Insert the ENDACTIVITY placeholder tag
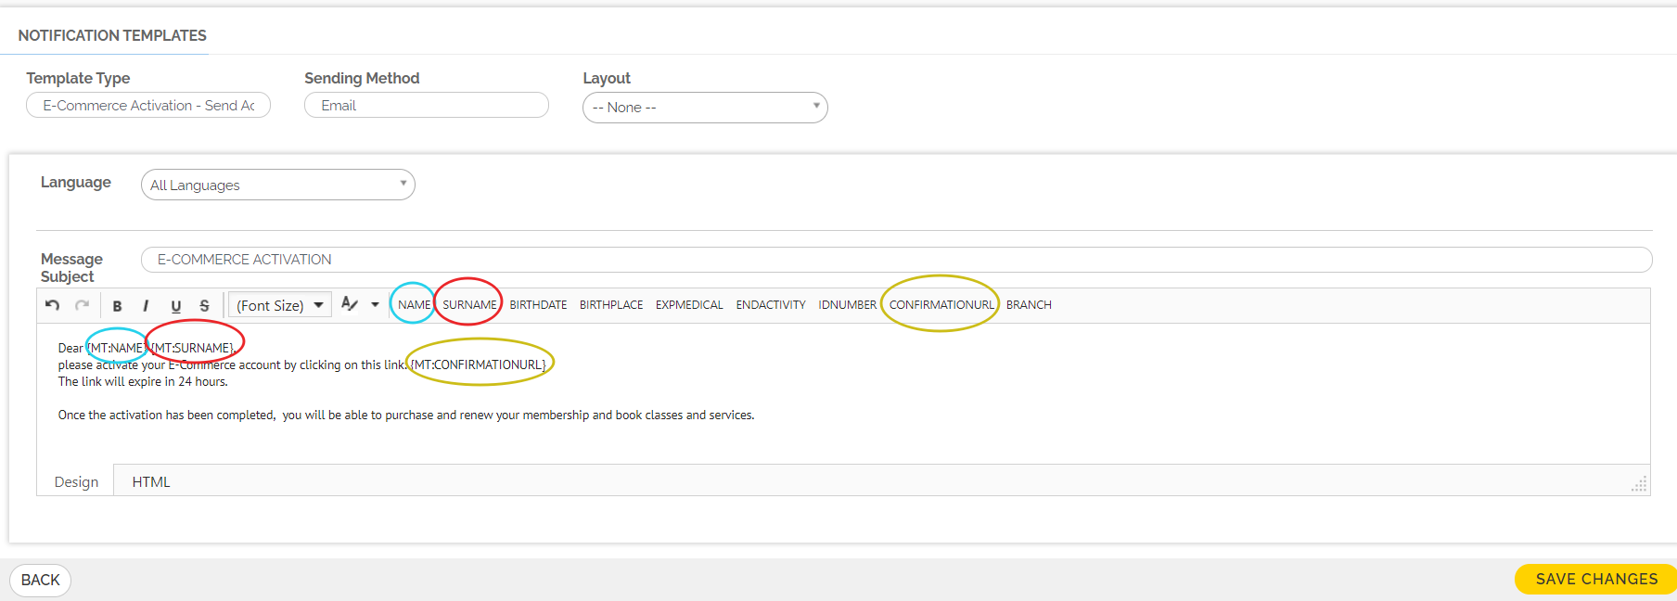The height and width of the screenshot is (601, 1677). [771, 304]
